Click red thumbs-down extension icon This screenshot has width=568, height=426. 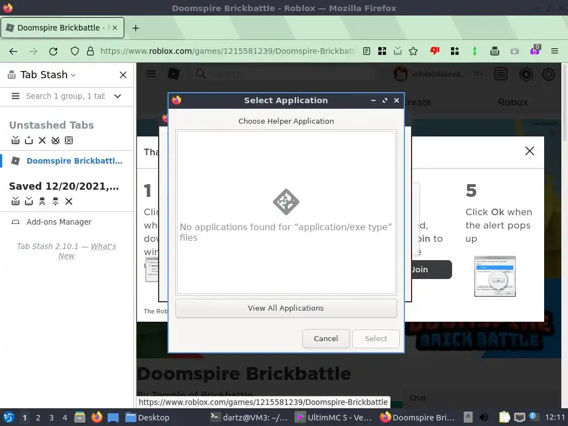(435, 51)
